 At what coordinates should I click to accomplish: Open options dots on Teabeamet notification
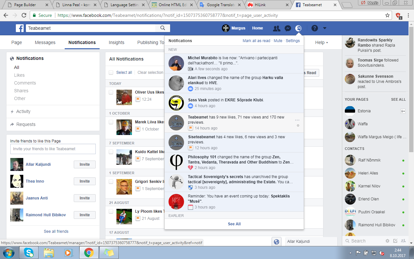297,120
